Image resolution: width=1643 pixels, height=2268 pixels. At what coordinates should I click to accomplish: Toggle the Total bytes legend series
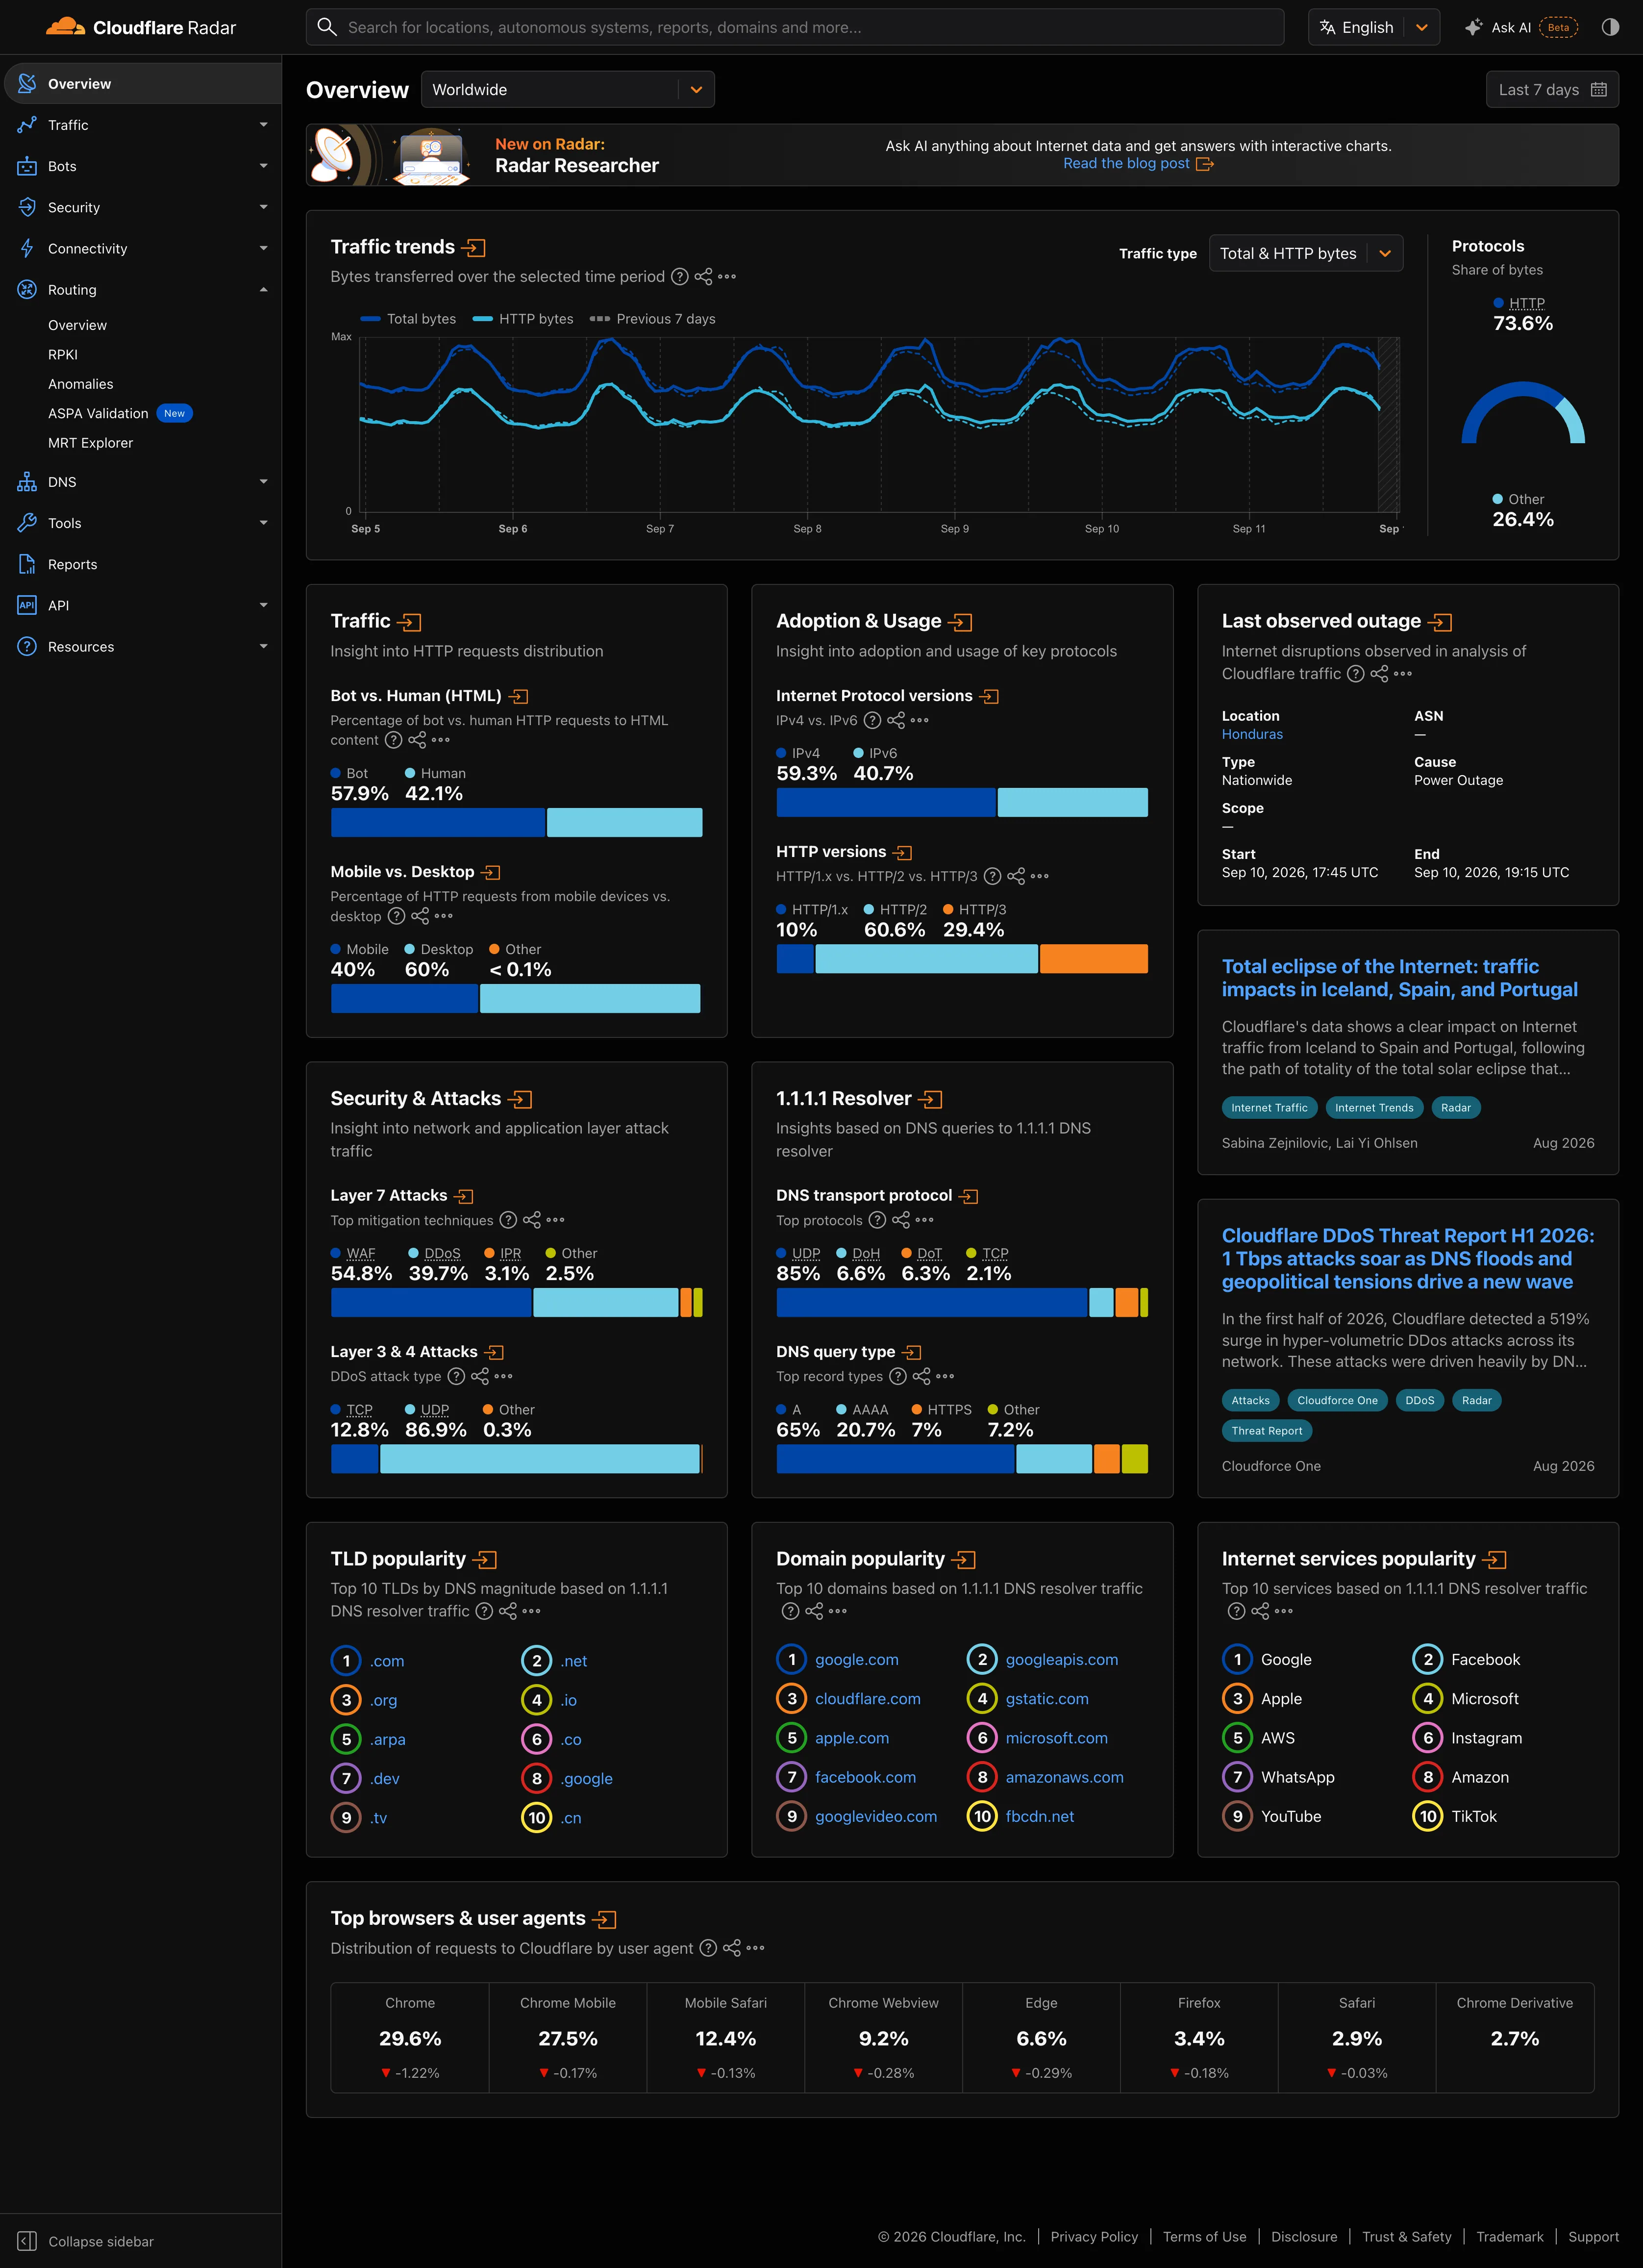(x=408, y=319)
